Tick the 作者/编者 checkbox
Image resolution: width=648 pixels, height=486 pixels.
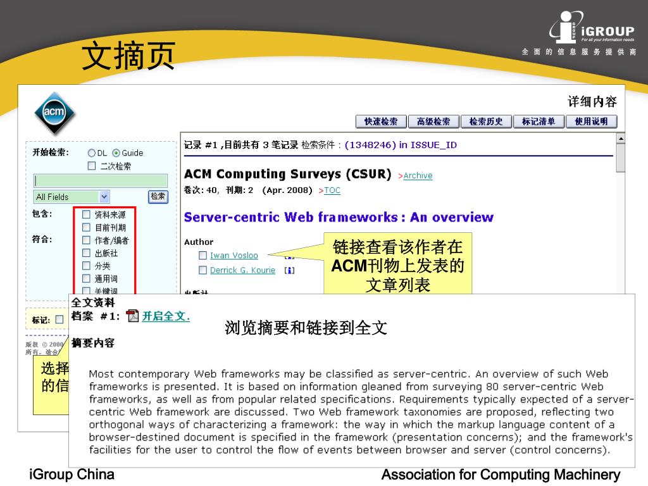pyautogui.click(x=86, y=240)
